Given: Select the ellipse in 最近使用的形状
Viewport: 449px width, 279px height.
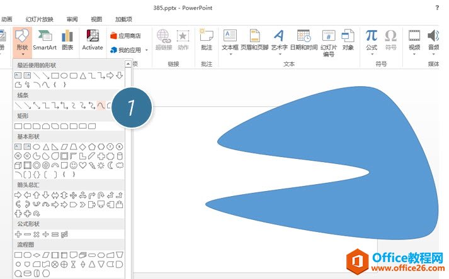Looking at the screenshot, I should tap(64, 75).
